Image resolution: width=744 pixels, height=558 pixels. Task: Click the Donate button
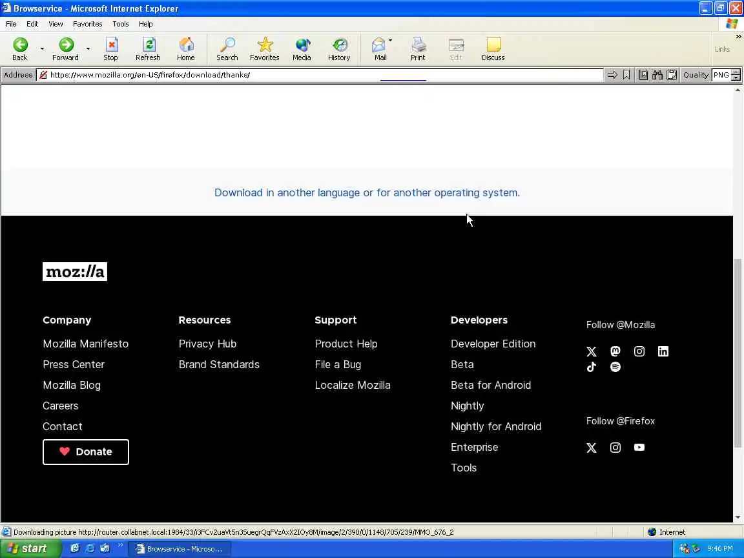click(x=86, y=451)
